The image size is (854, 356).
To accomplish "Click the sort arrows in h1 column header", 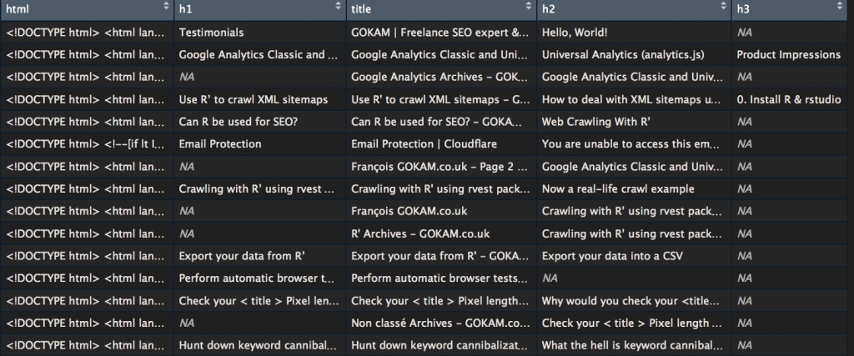I will (337, 8).
